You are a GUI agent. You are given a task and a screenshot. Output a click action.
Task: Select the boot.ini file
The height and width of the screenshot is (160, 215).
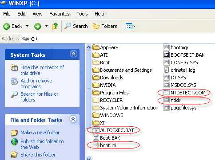pyautogui.click(x=108, y=145)
